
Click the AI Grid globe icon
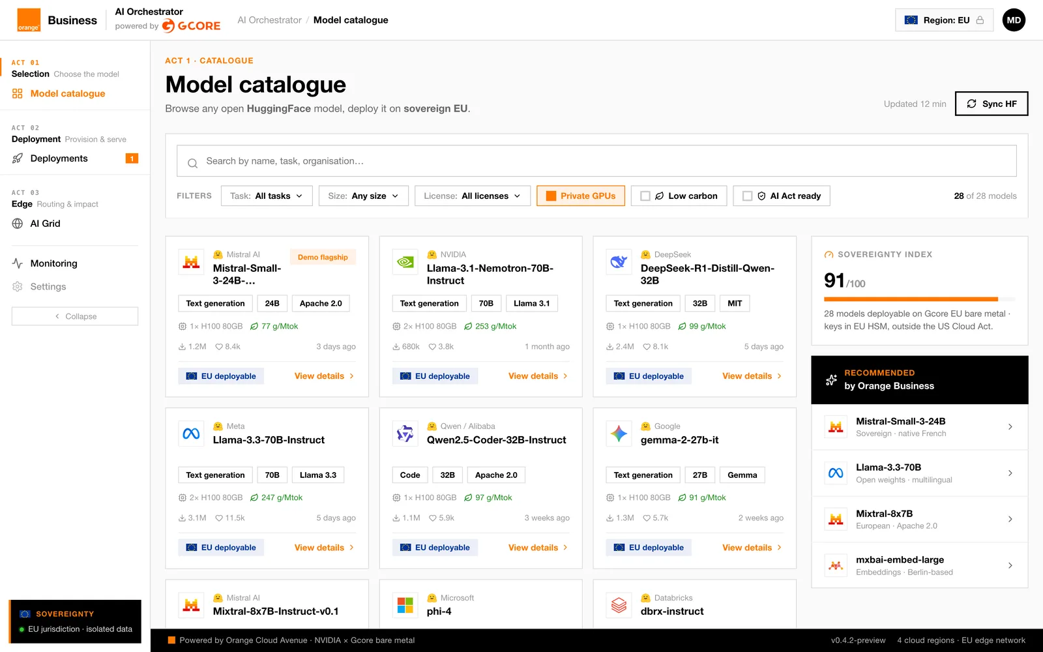click(x=18, y=224)
